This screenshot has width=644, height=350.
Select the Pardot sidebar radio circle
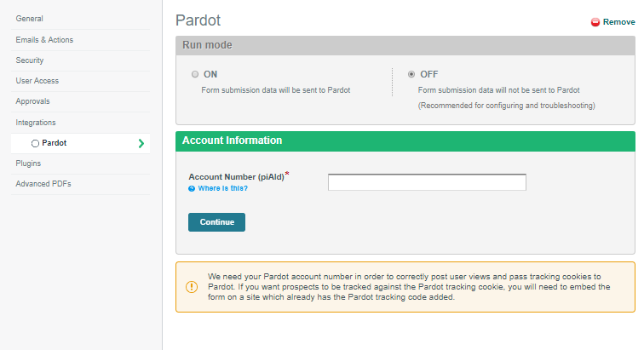click(35, 143)
